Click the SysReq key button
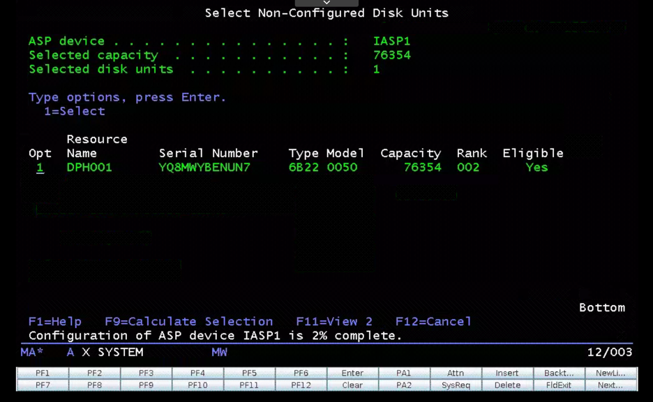The width and height of the screenshot is (653, 402). pos(456,385)
